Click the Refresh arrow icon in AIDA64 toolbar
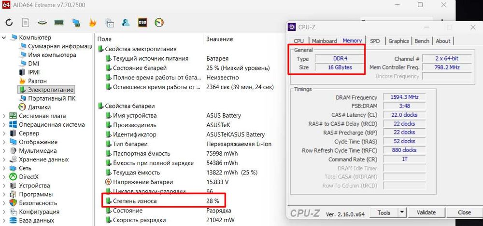Viewport: 483px width, 226px height. pos(9,23)
